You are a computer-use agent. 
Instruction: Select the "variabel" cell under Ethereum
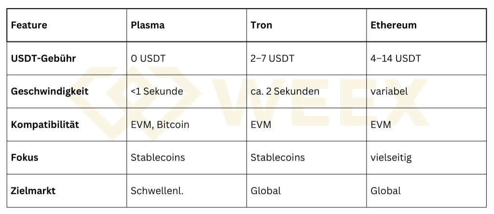tap(388, 91)
